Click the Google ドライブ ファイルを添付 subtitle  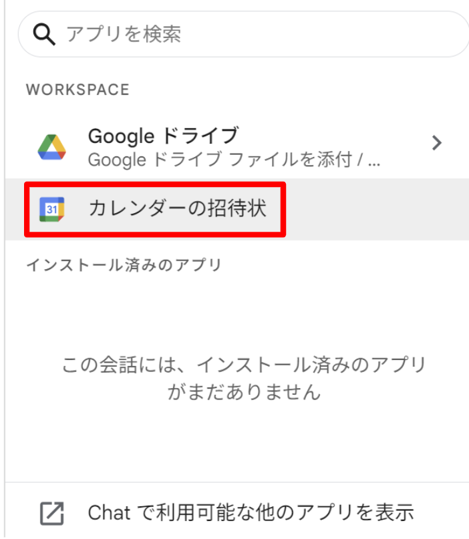(x=234, y=161)
